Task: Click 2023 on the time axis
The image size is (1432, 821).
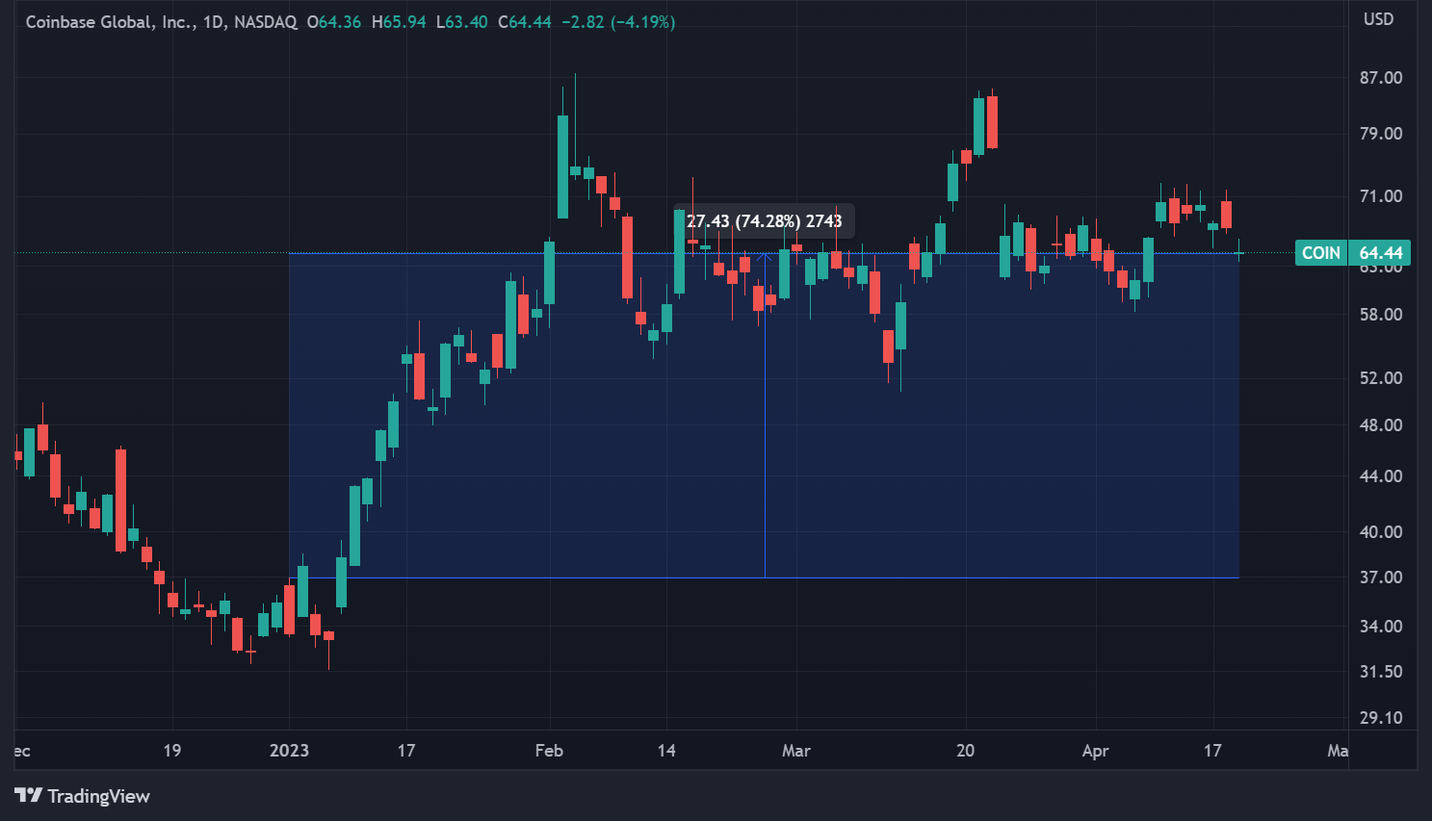Action: tap(291, 750)
